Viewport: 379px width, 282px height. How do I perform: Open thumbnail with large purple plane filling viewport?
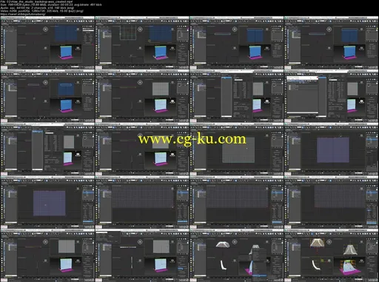pos(331,149)
